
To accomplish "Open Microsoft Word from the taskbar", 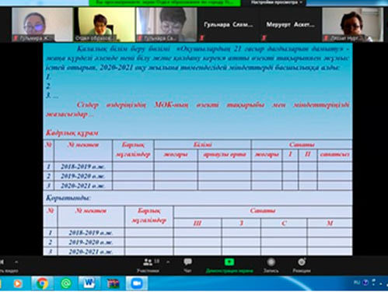I will 89,283.
